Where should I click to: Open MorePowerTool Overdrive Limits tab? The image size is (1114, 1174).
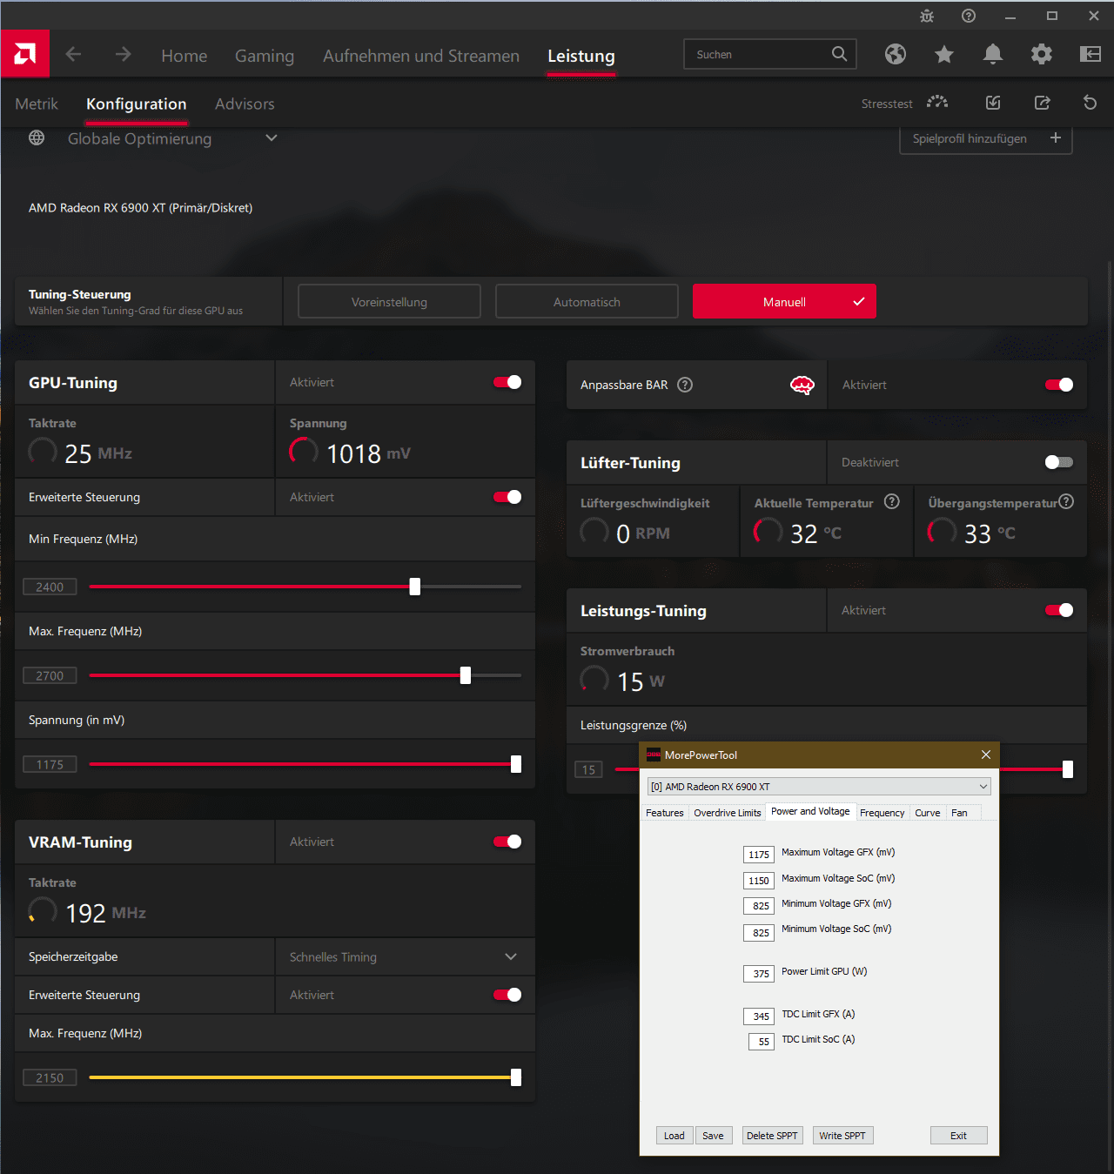728,813
